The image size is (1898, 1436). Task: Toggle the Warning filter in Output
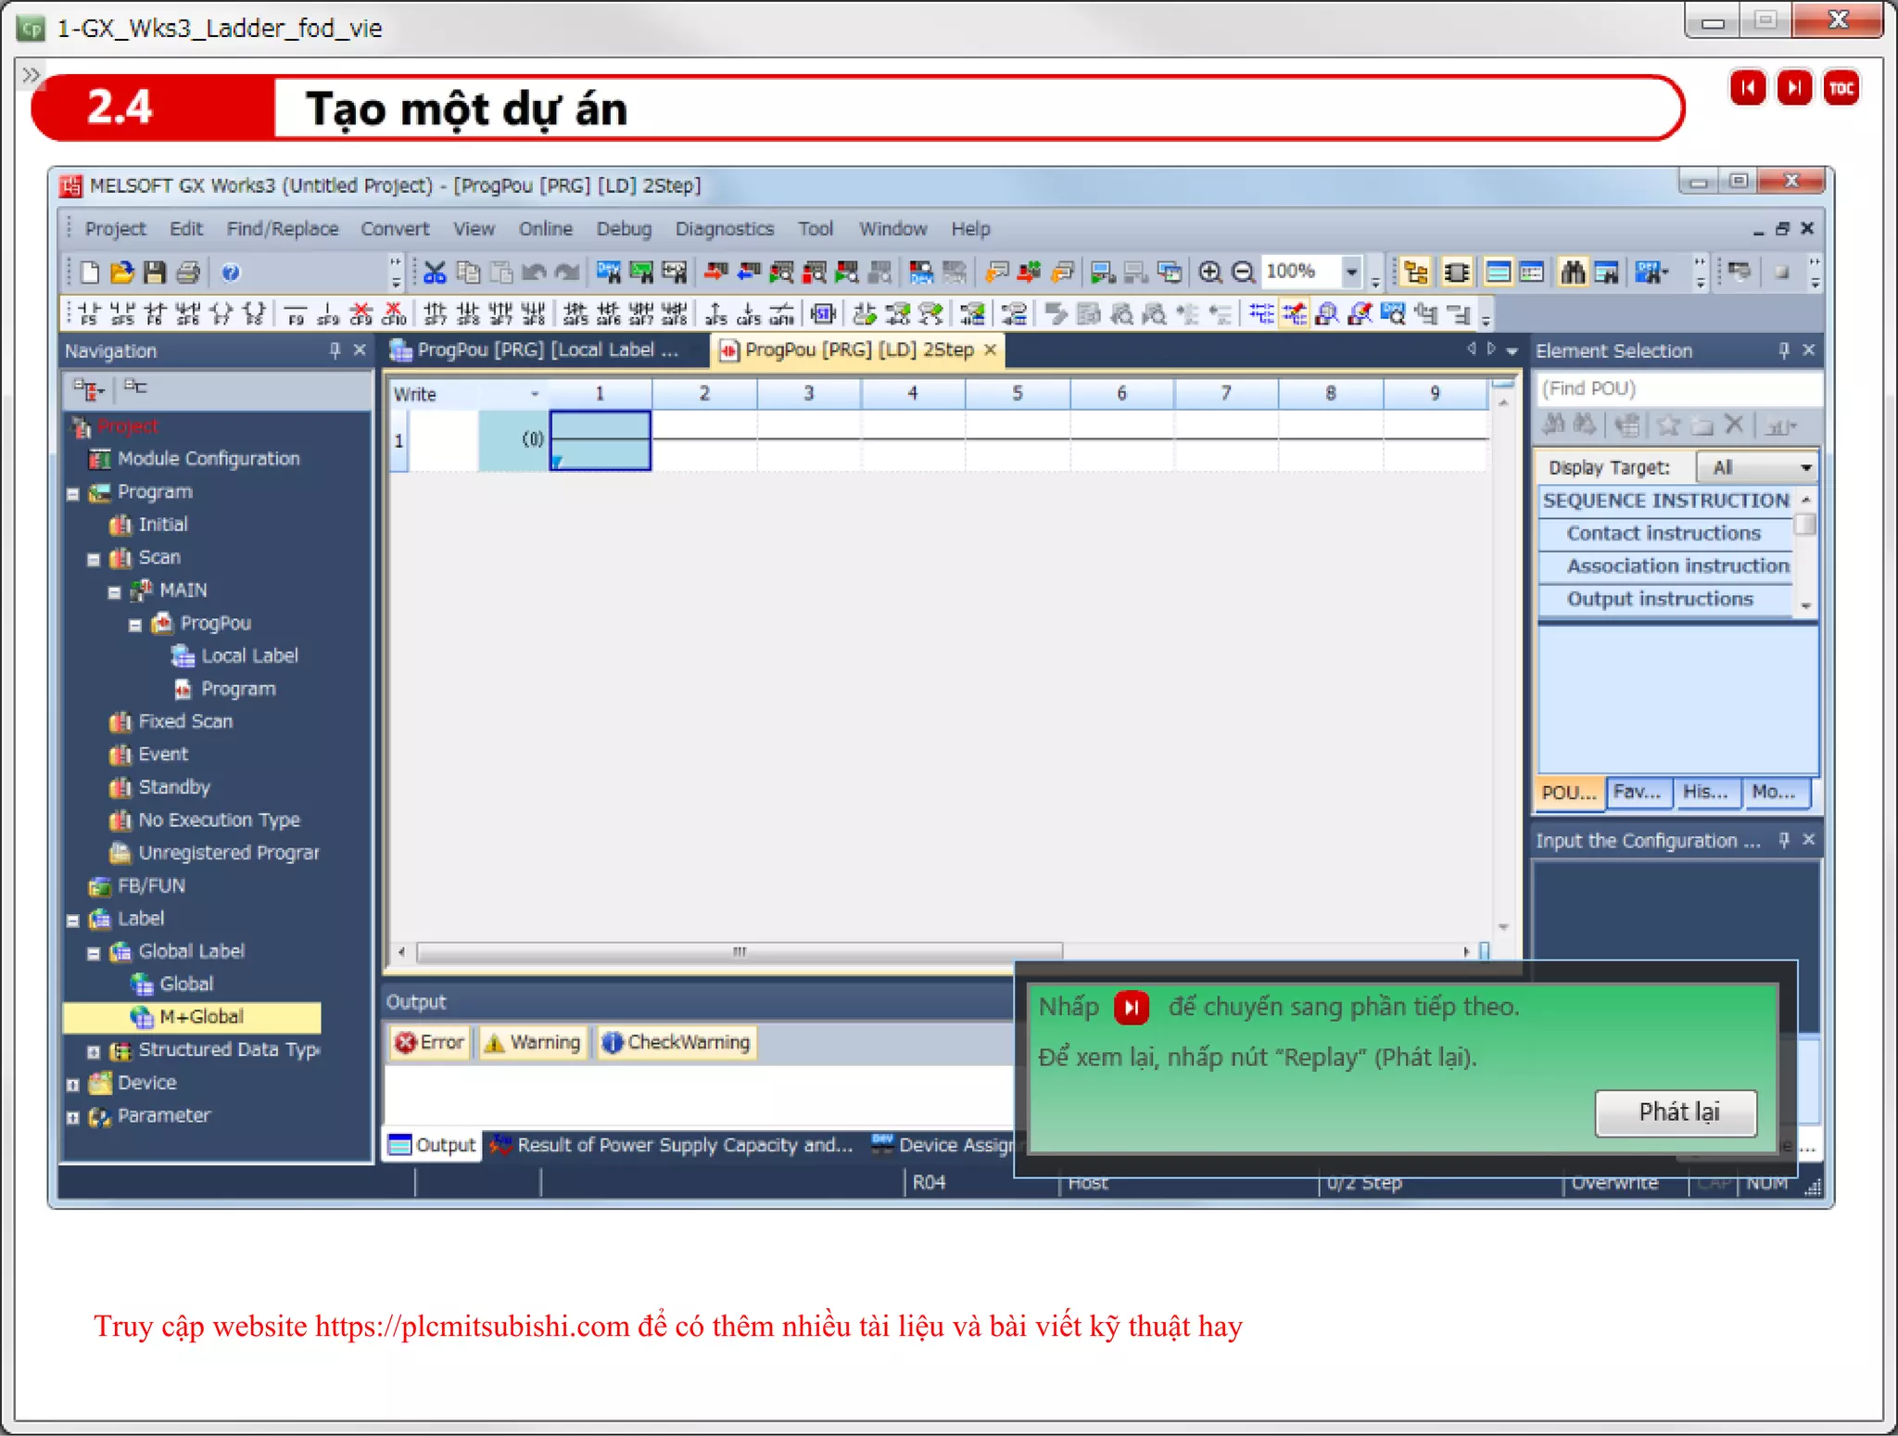click(x=533, y=1043)
